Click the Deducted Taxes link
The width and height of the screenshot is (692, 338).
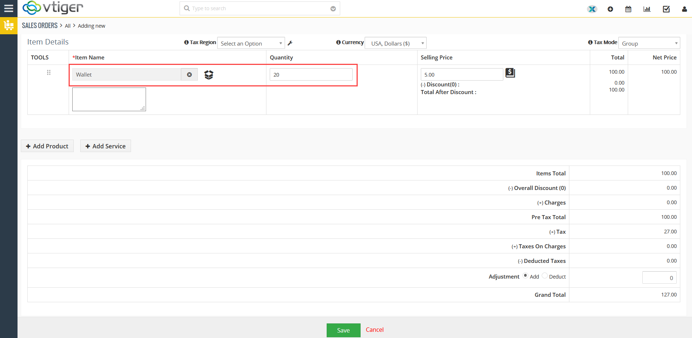pos(545,261)
